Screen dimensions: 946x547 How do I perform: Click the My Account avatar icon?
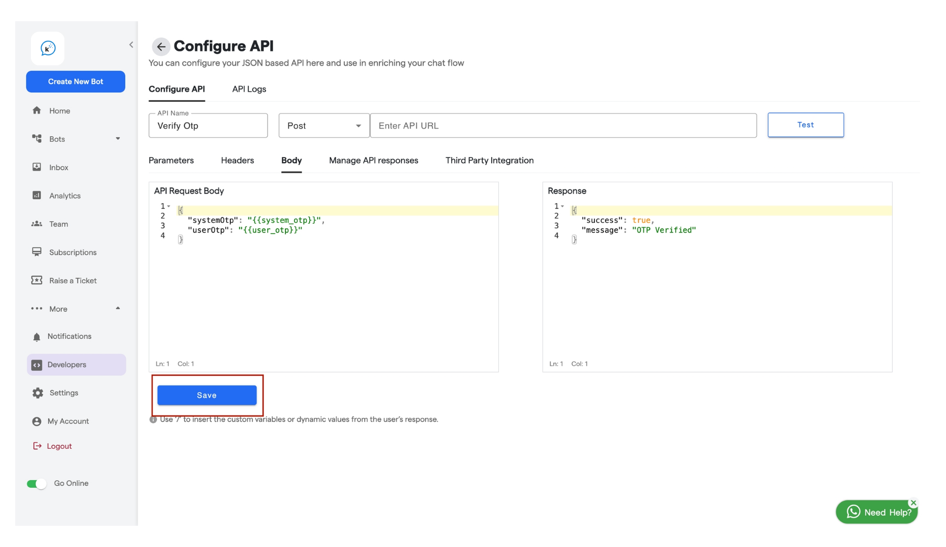coord(37,421)
